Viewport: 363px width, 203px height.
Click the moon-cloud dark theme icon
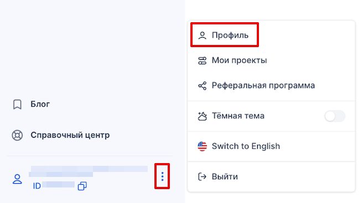tap(202, 116)
